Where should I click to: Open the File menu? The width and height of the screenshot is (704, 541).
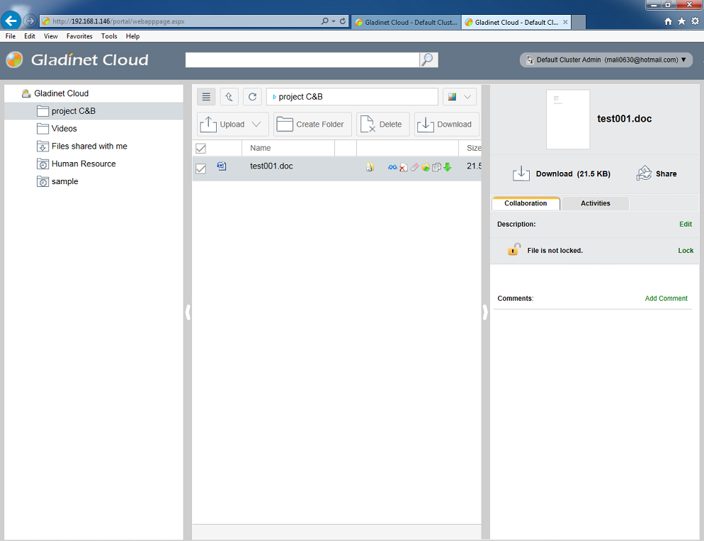(x=11, y=36)
